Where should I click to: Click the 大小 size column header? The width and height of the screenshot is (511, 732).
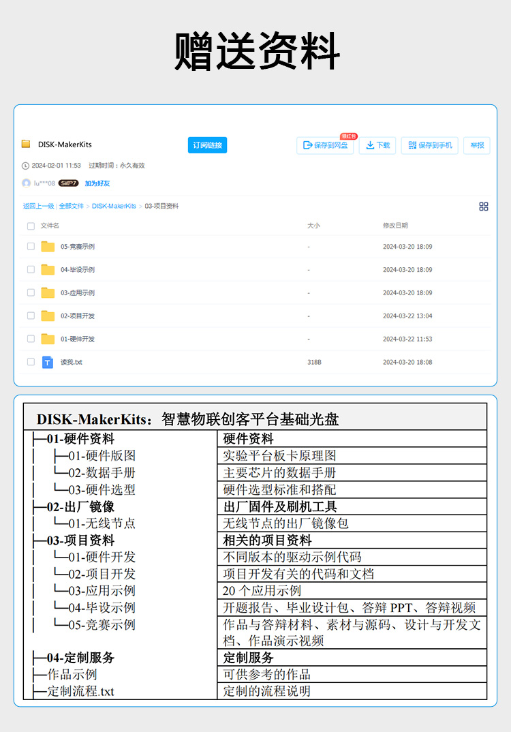point(313,226)
